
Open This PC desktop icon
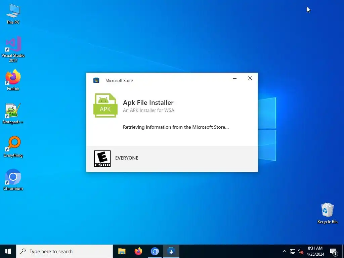point(13,14)
